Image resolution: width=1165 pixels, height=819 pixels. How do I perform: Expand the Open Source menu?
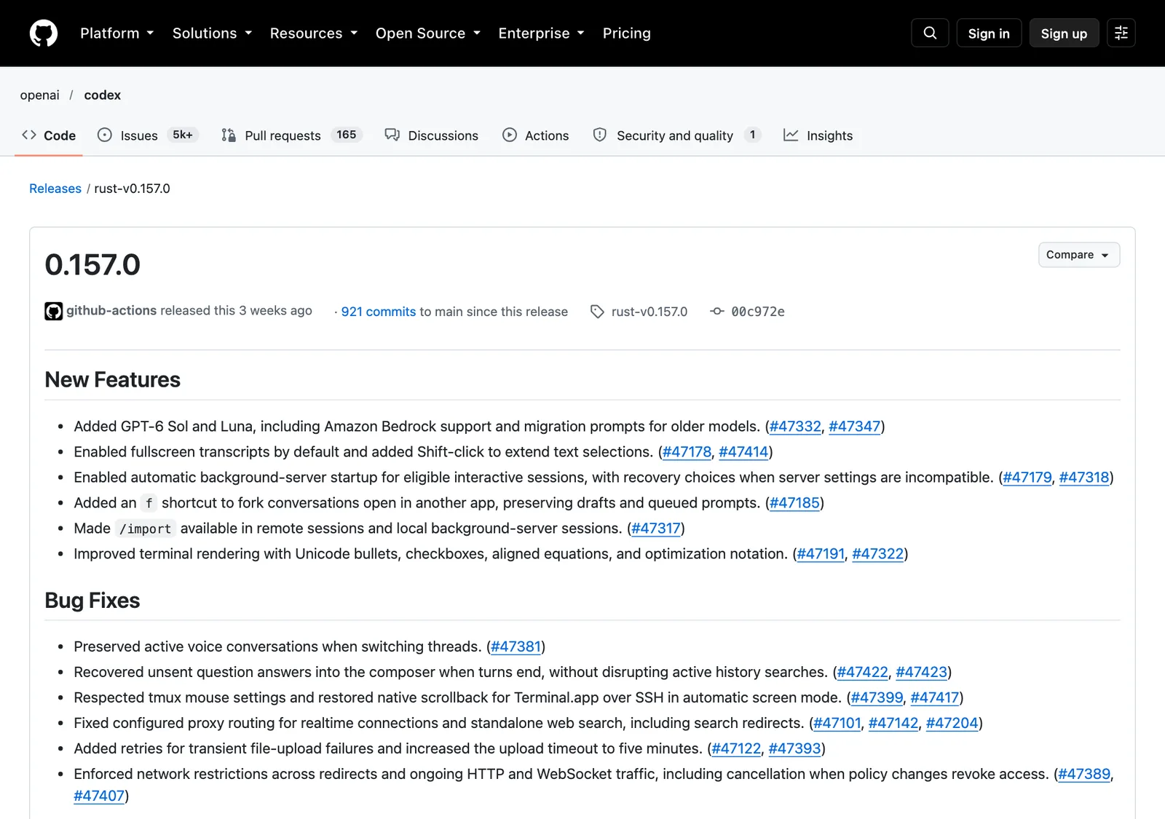pos(428,33)
